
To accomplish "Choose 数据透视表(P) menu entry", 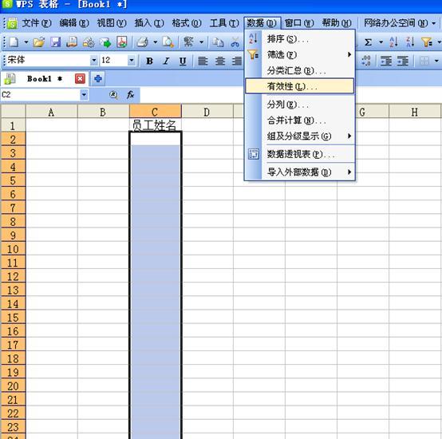I will coord(299,154).
